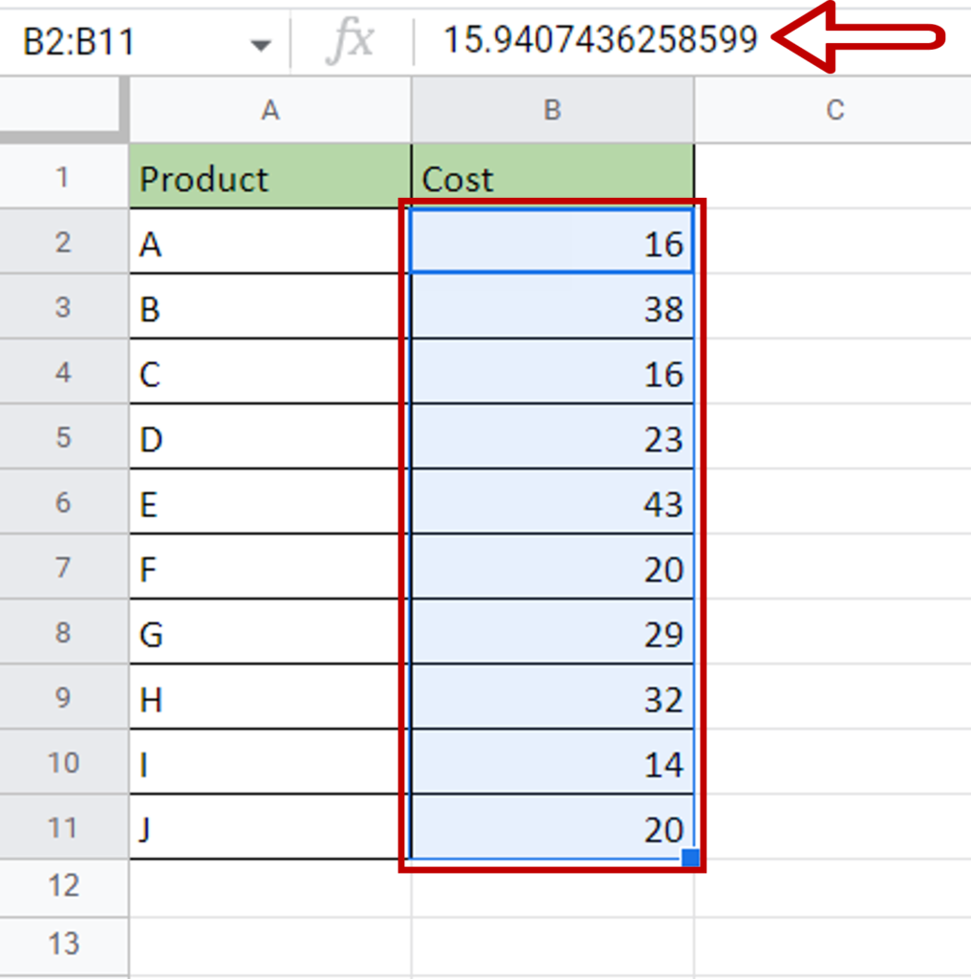Select column B header
Screen dimensions: 971x979
pos(552,111)
